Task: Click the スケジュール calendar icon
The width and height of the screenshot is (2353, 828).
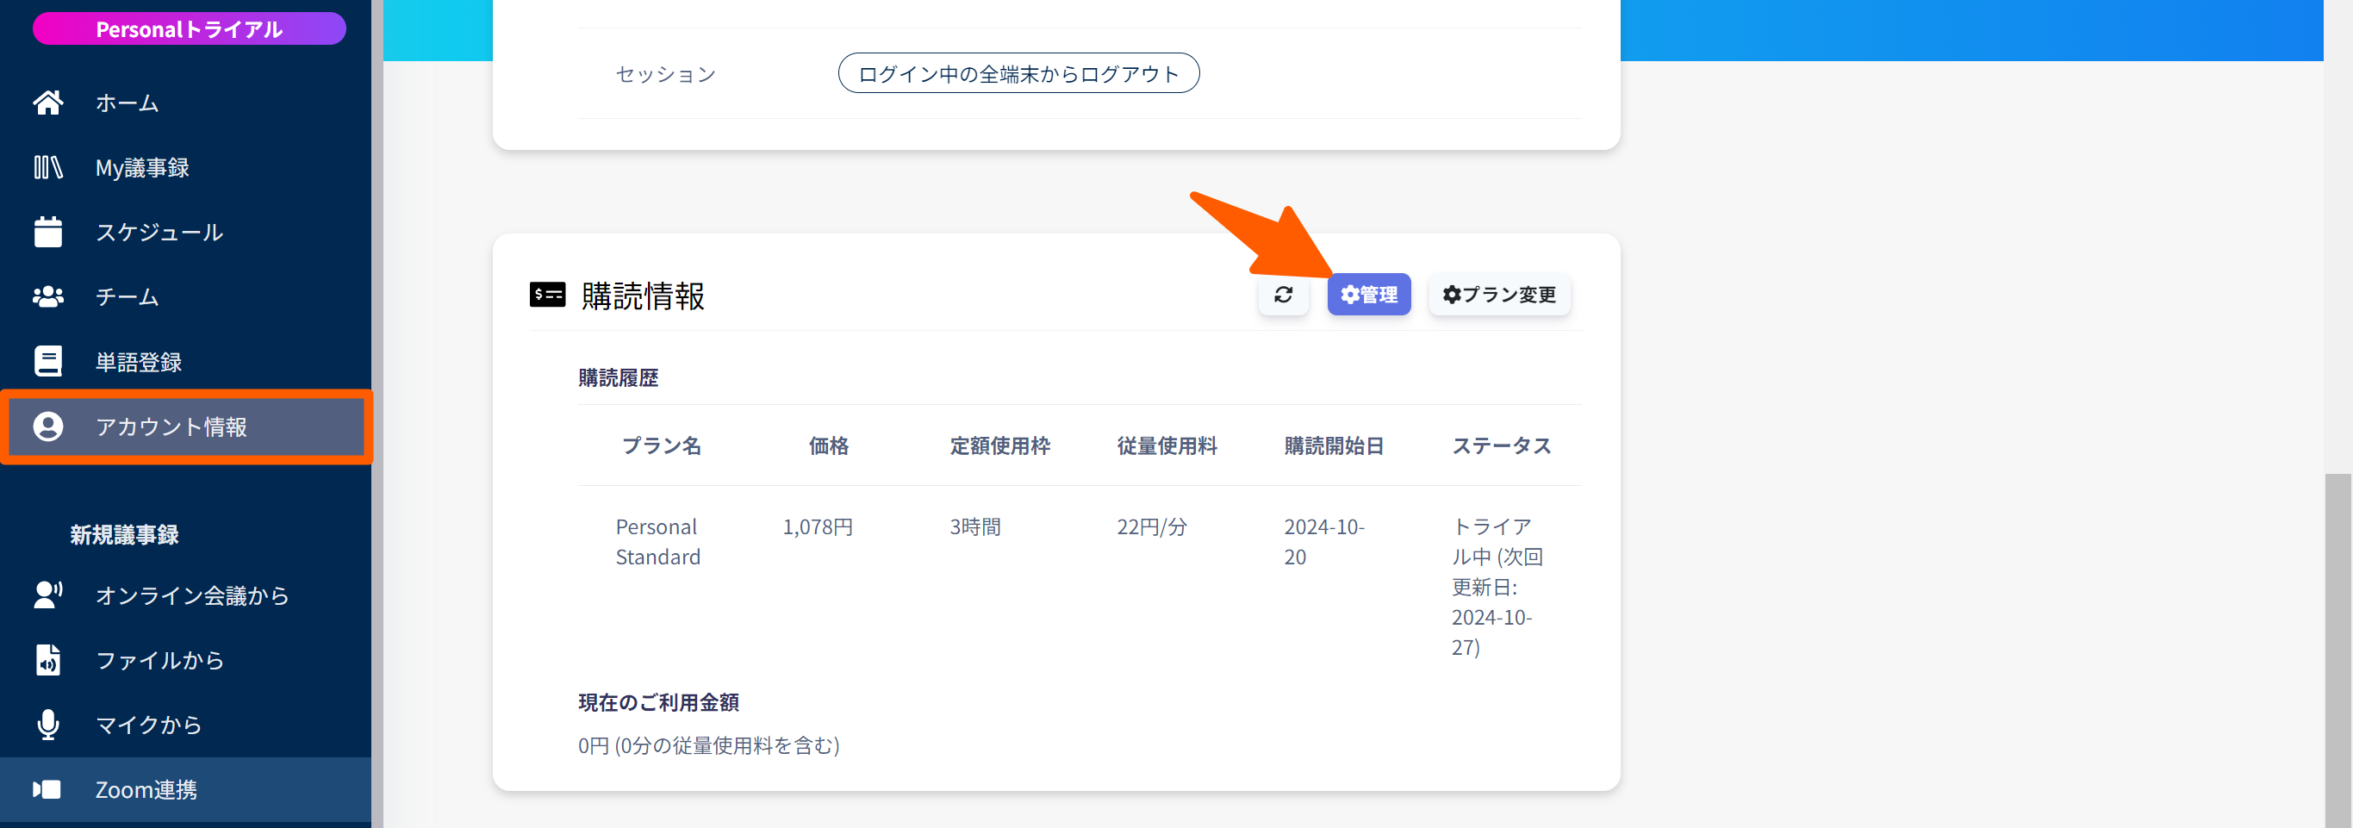Action: click(47, 232)
